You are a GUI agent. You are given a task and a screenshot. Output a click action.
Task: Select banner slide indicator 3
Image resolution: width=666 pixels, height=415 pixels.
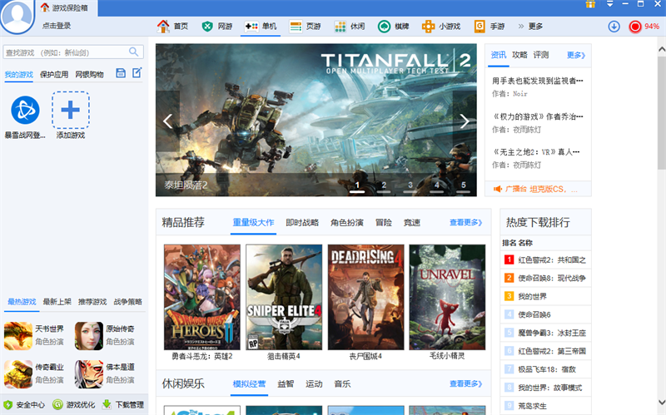410,185
